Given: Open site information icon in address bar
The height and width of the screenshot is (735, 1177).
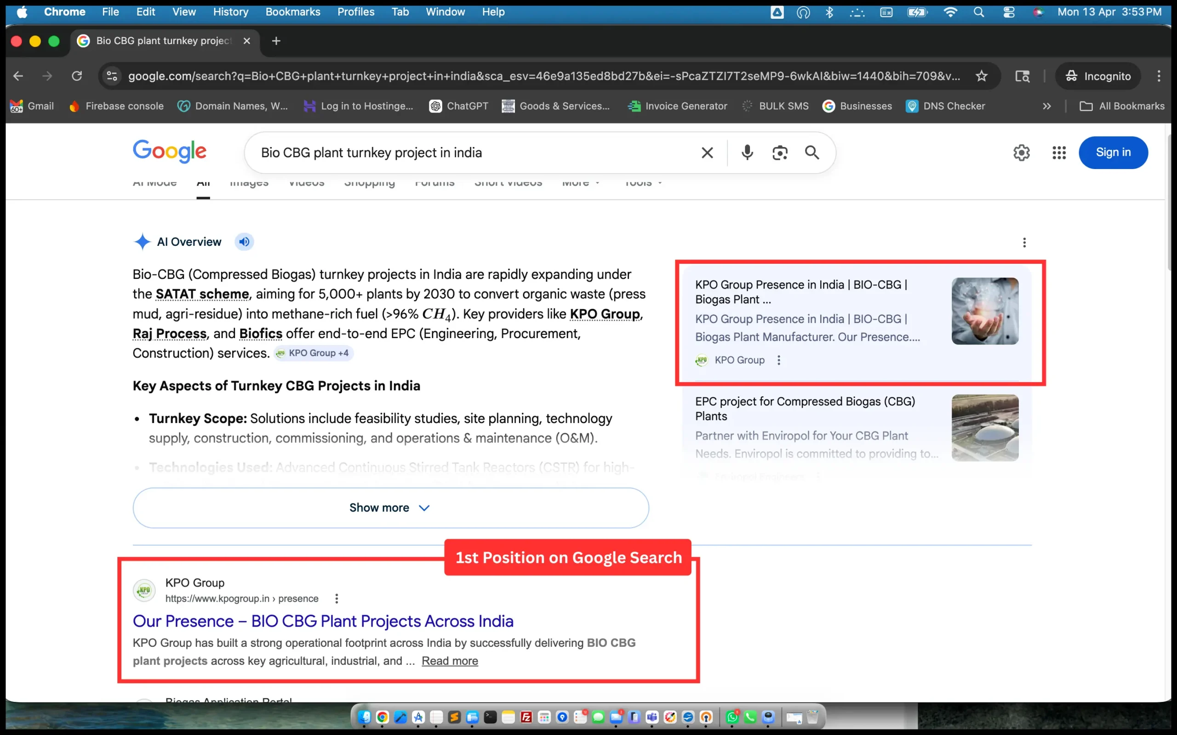Looking at the screenshot, I should [x=112, y=76].
